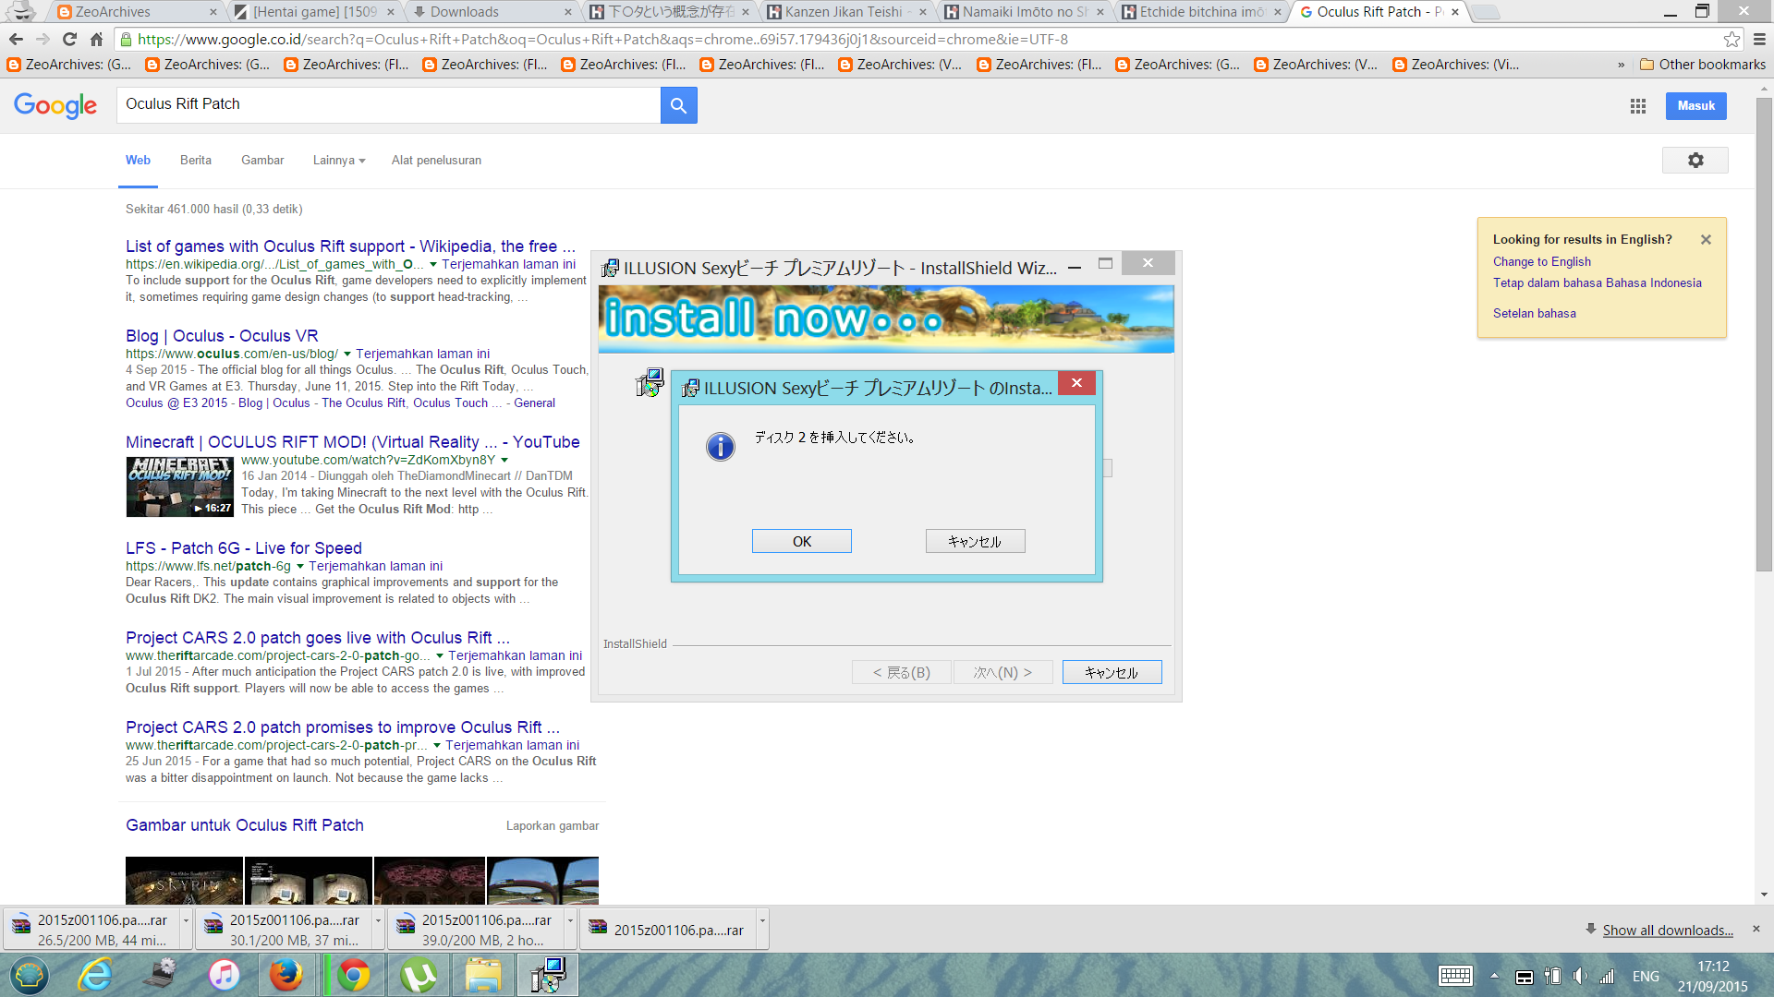
Task: Expand the arrow beside the Wikipedia result URL
Action: tap(433, 264)
